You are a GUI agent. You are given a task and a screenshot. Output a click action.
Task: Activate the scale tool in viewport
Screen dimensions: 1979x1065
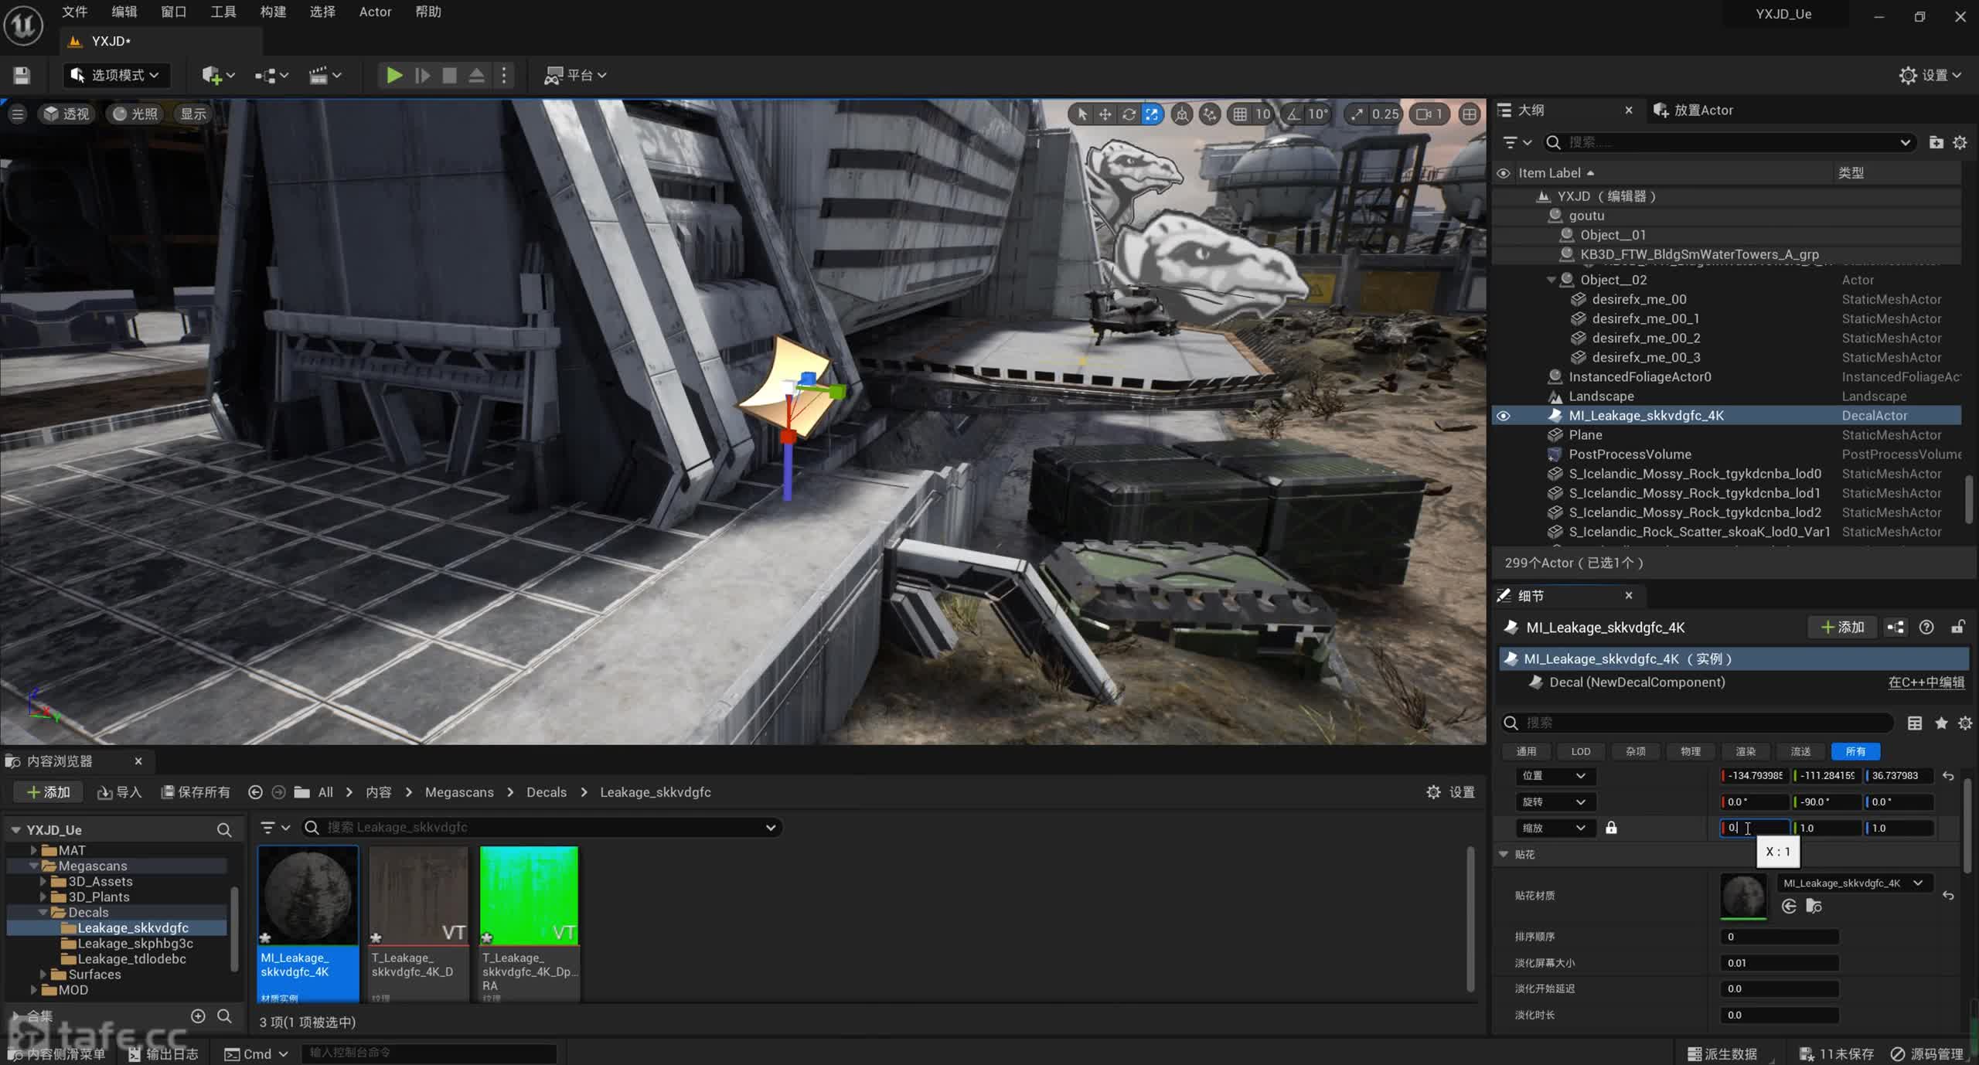point(1152,114)
